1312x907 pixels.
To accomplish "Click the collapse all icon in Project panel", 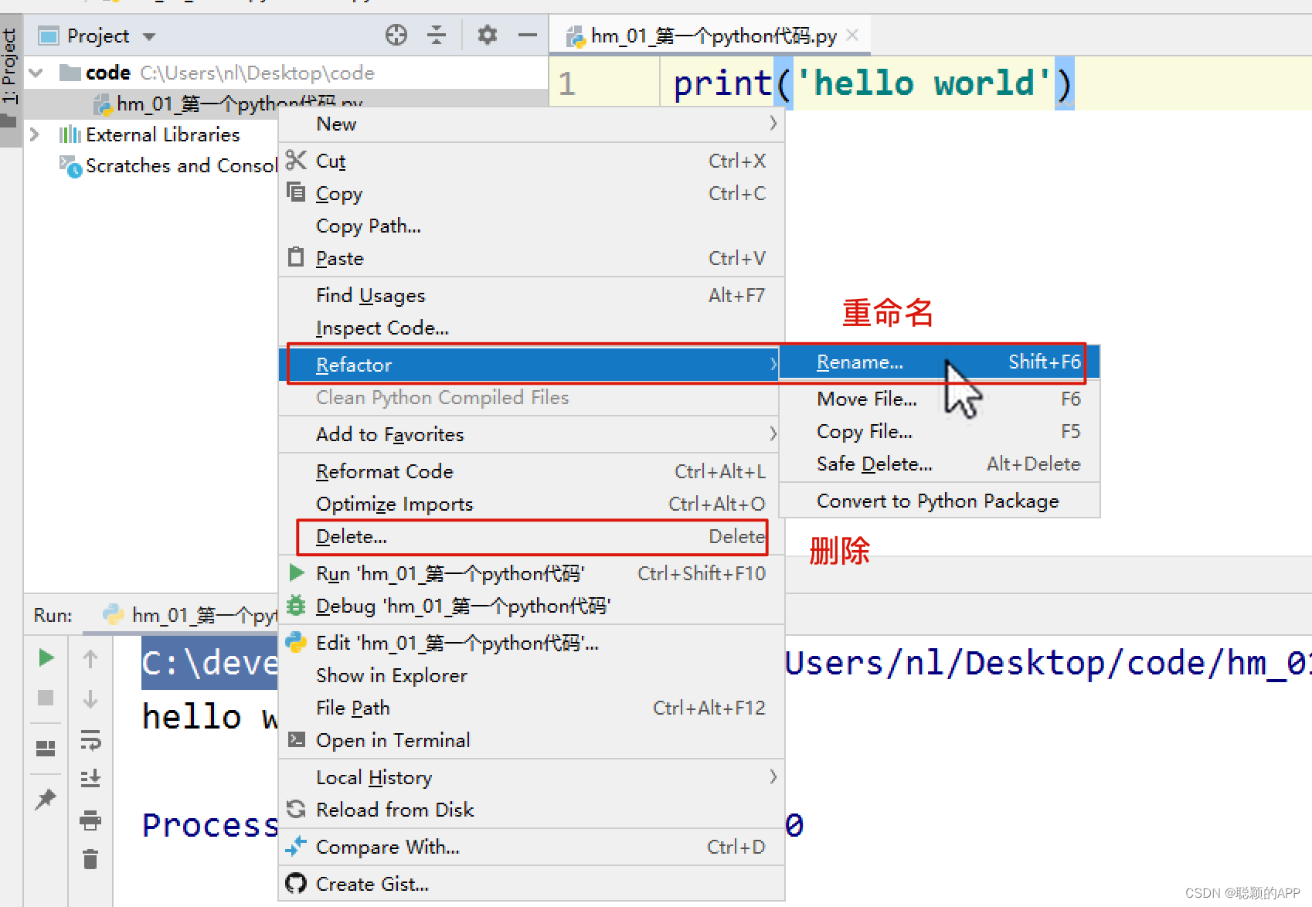I will click(x=437, y=35).
